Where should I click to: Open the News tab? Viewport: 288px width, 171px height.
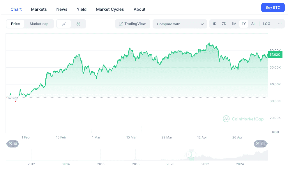pyautogui.click(x=62, y=9)
